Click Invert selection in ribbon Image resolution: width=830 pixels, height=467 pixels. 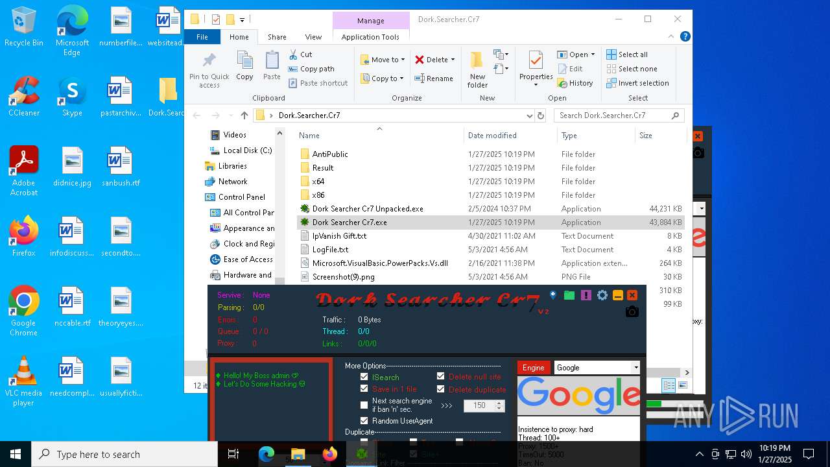pos(638,83)
